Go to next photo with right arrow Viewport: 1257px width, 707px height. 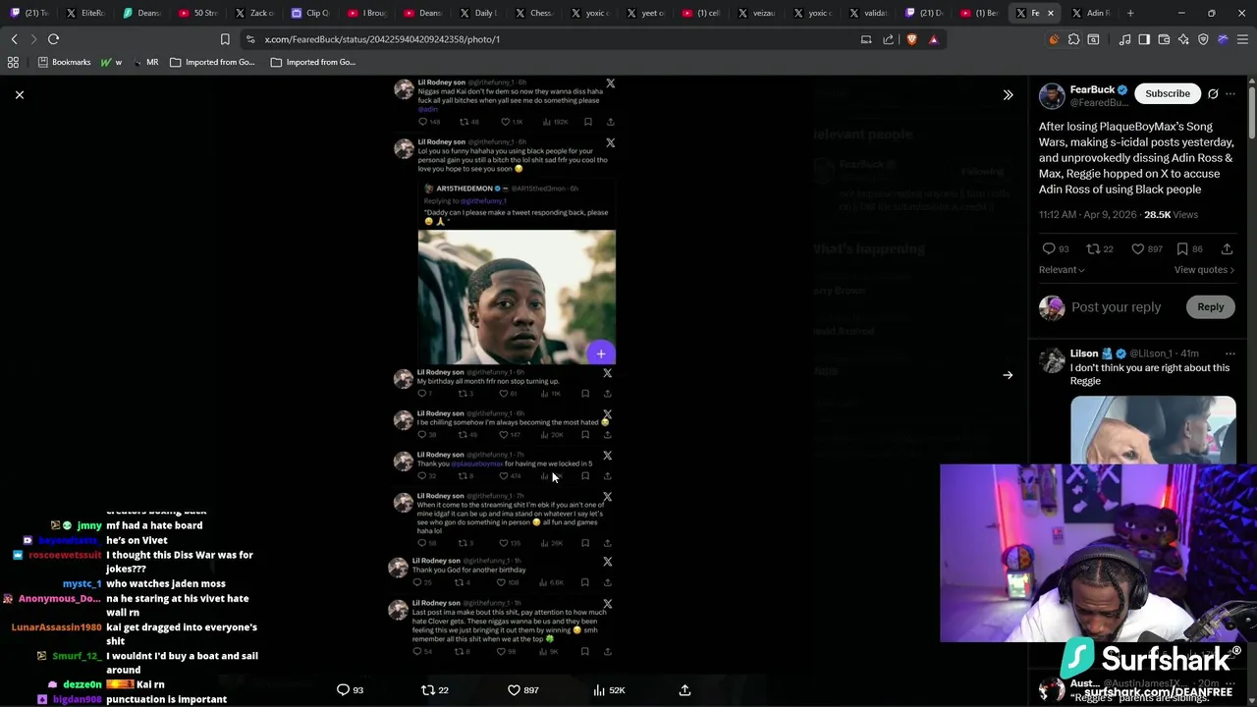pyautogui.click(x=1008, y=375)
